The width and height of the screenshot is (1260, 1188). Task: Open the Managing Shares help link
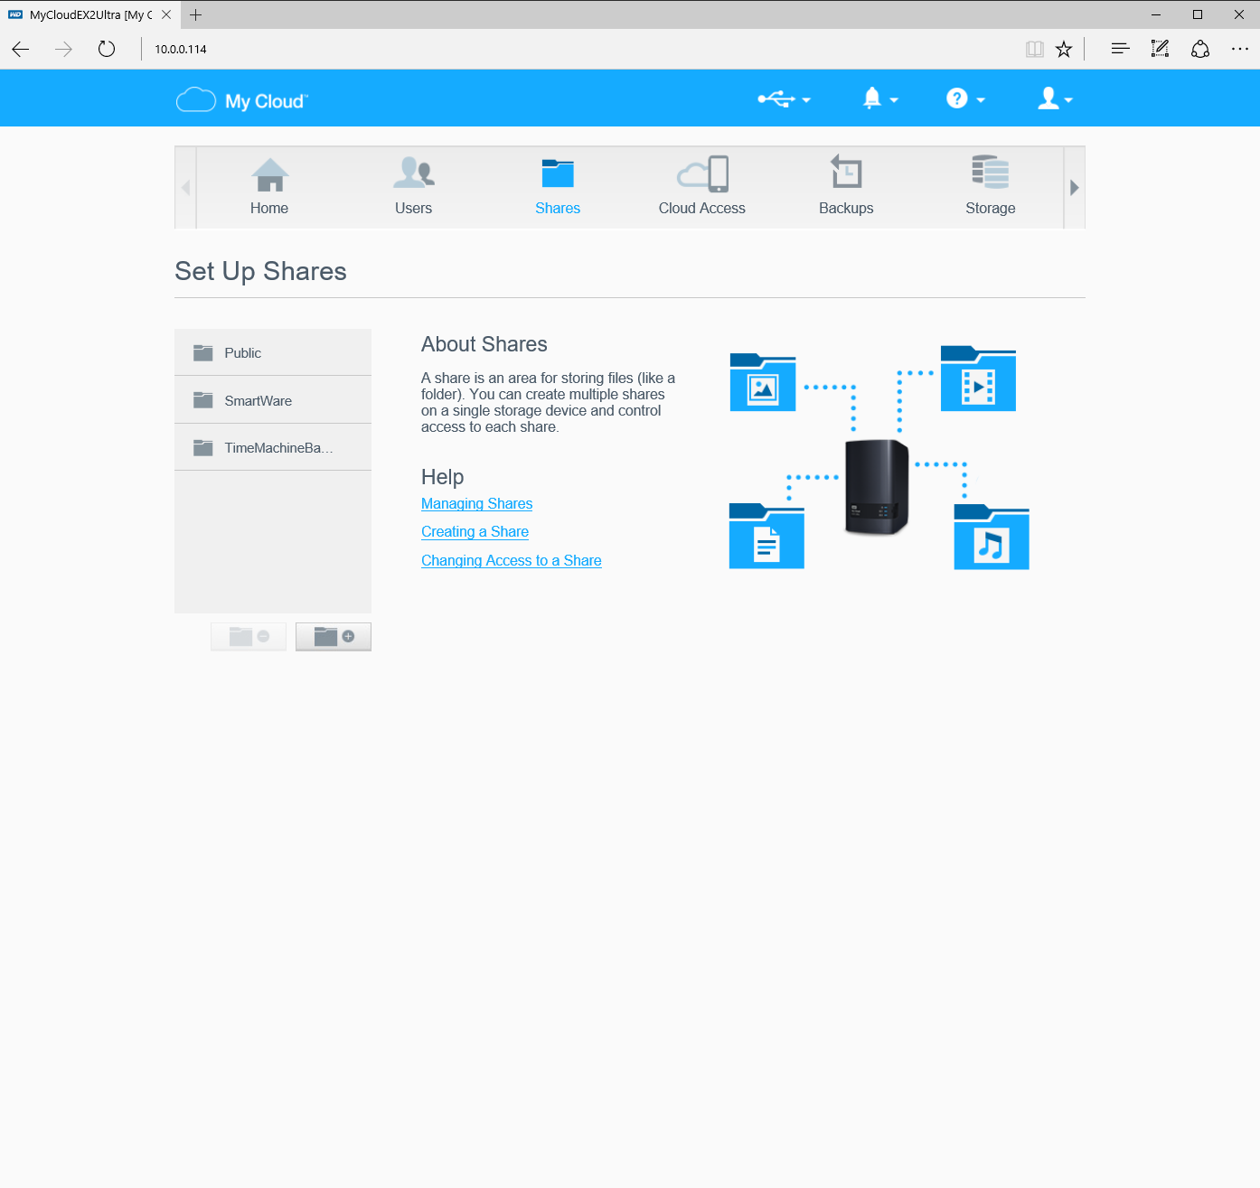click(x=476, y=504)
